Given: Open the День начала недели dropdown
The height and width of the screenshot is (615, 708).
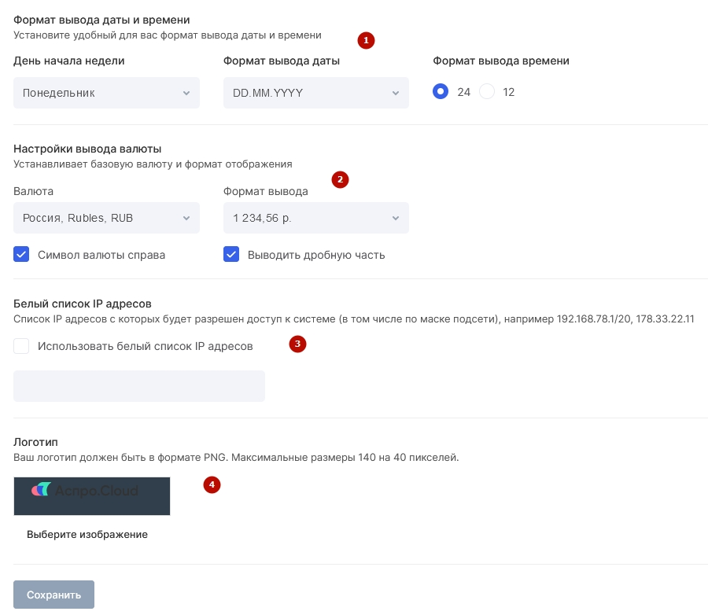Looking at the screenshot, I should click(106, 93).
